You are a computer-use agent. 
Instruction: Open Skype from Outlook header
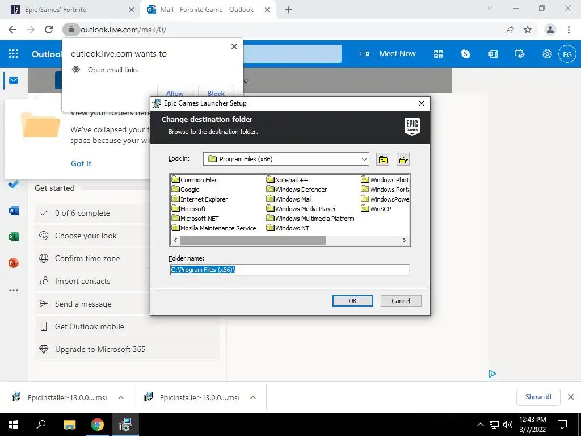(465, 54)
